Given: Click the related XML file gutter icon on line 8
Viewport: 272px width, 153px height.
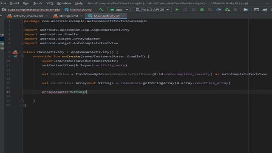Looking at the screenshot, I should click(15, 52).
